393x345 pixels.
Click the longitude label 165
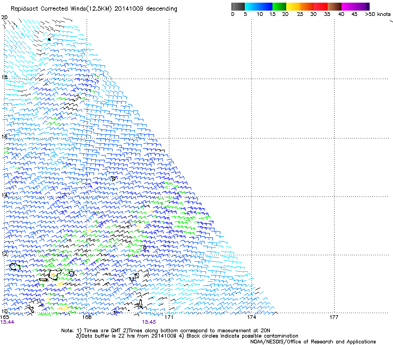tap(4, 317)
